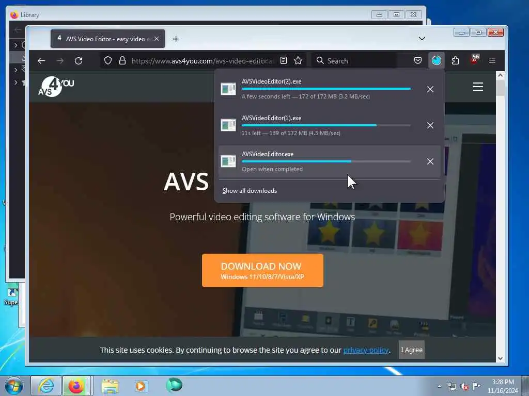Viewport: 529px width, 396px height.
Task: Click the 'Open when completed' status text
Action: pyautogui.click(x=272, y=169)
